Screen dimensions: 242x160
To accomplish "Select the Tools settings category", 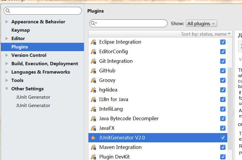I will 17,80.
